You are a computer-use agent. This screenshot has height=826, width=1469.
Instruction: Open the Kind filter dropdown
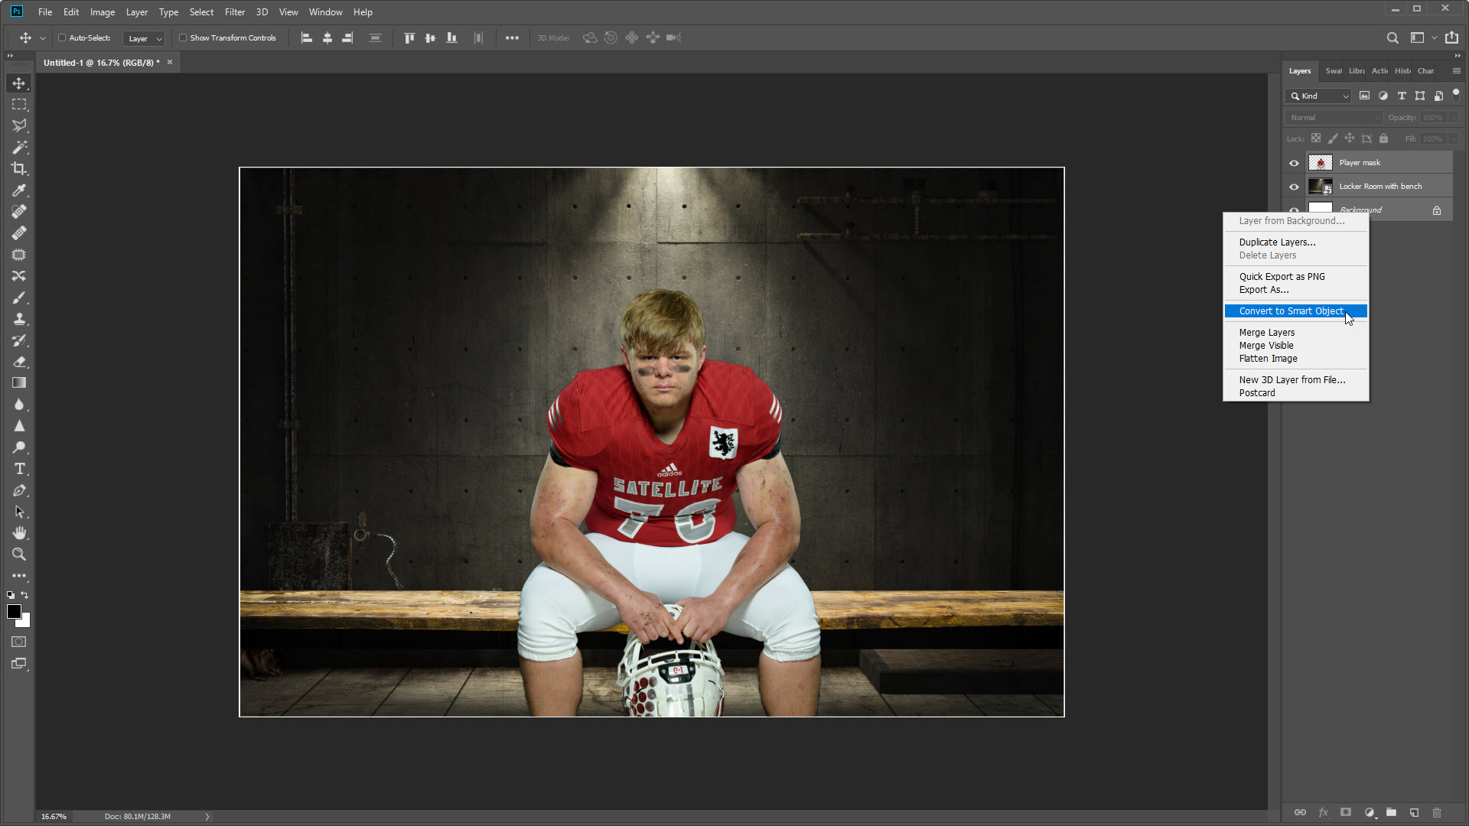click(1319, 96)
